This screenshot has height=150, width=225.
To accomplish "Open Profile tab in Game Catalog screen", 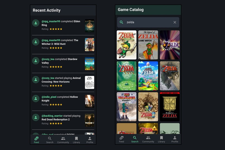I will tap(175, 139).
